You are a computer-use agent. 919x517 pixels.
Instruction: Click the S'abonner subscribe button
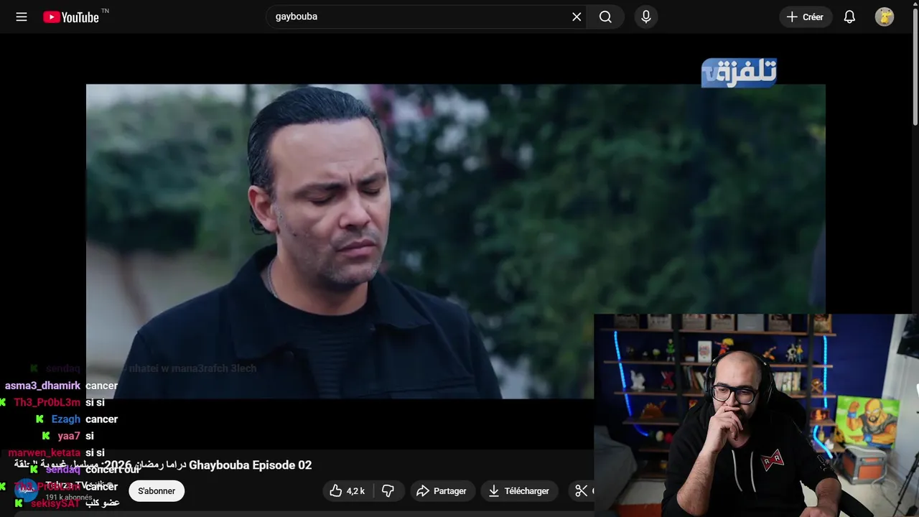click(x=157, y=491)
